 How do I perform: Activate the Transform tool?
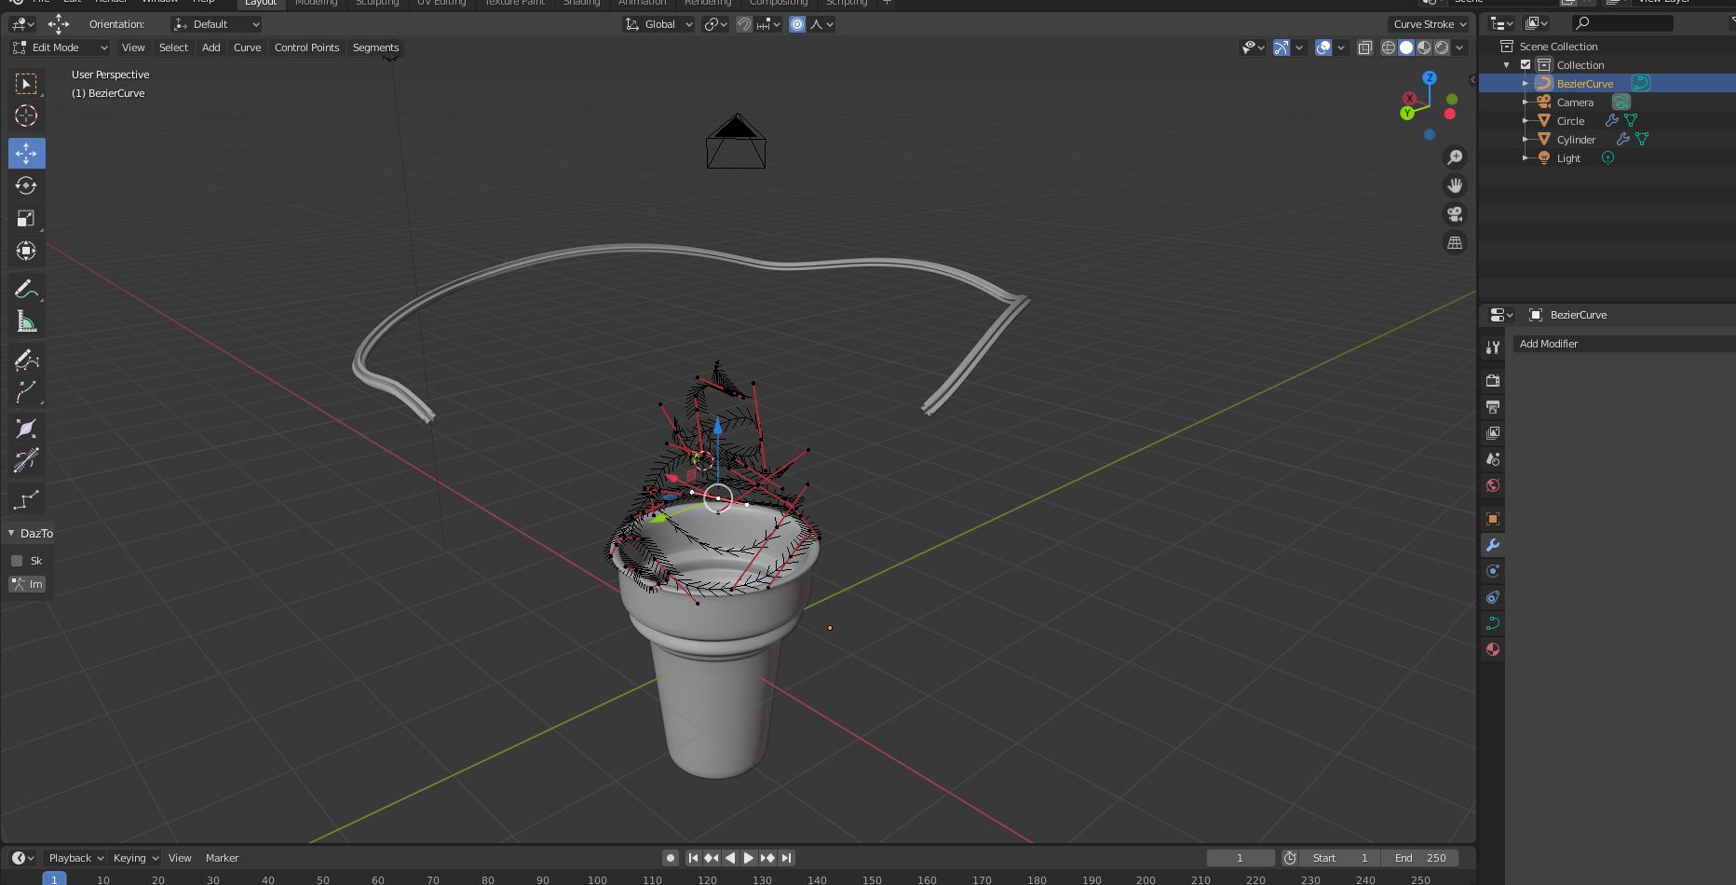click(26, 251)
